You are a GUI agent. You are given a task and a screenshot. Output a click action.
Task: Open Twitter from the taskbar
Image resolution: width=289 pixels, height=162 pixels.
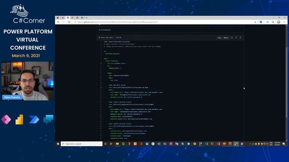(189, 144)
